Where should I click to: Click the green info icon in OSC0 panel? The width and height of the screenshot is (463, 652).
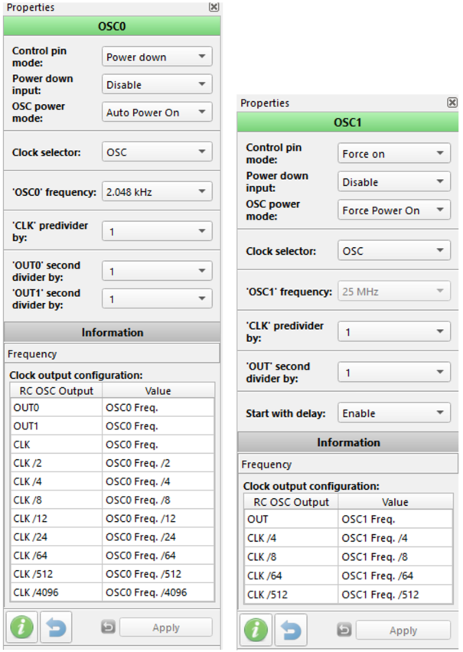(x=21, y=627)
